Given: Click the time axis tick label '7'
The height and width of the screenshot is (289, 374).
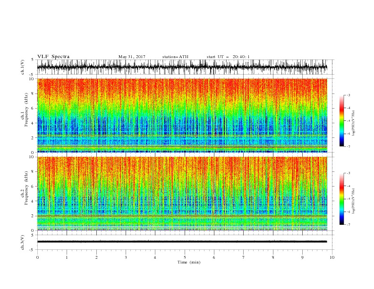Looking at the screenshot, I should point(244,257).
